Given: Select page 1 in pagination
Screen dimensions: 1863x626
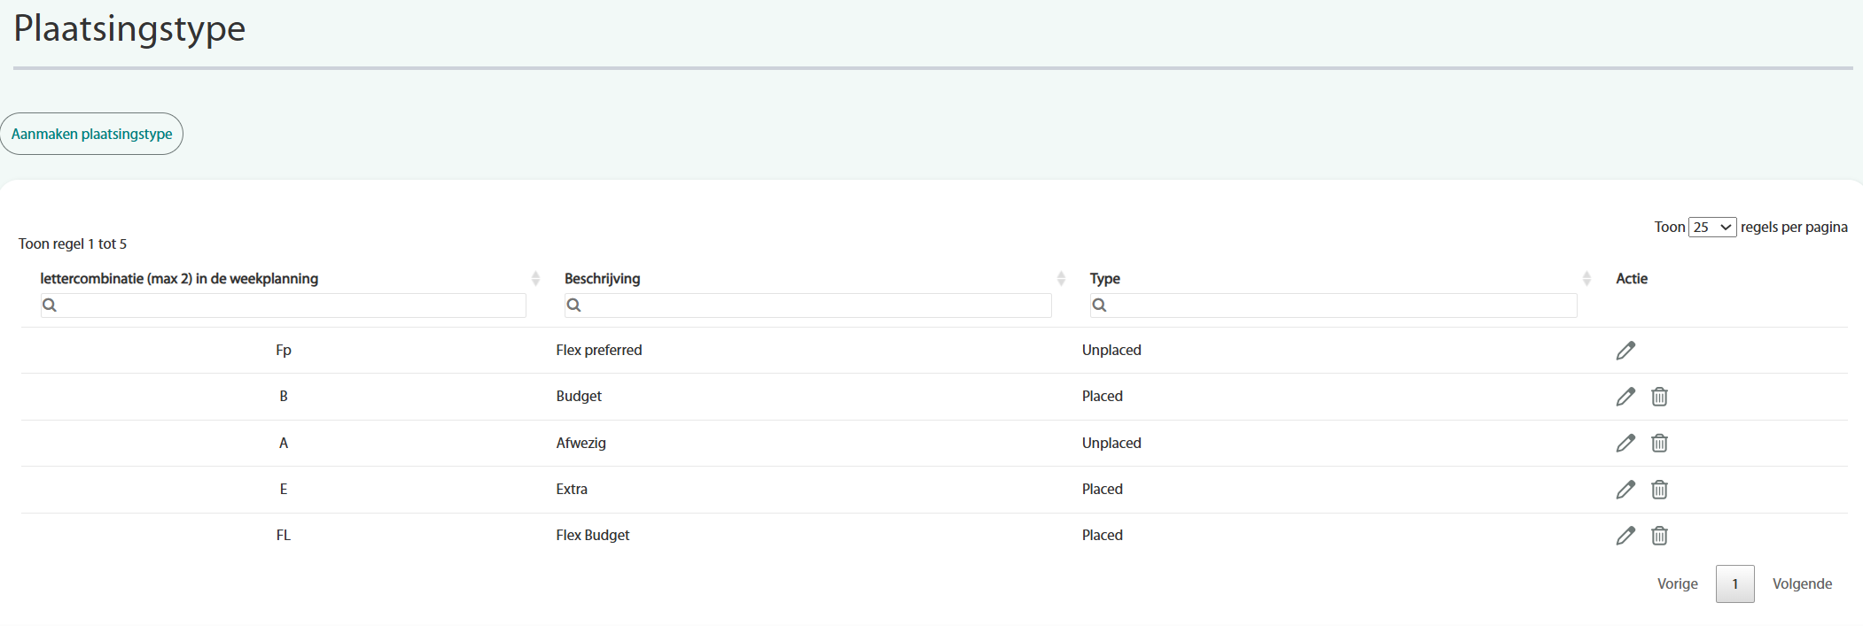Looking at the screenshot, I should [1734, 584].
